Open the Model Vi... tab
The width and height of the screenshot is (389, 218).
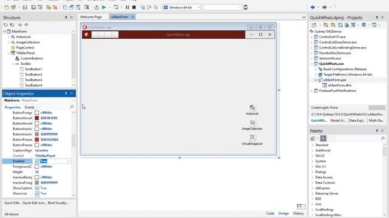click(x=338, y=121)
